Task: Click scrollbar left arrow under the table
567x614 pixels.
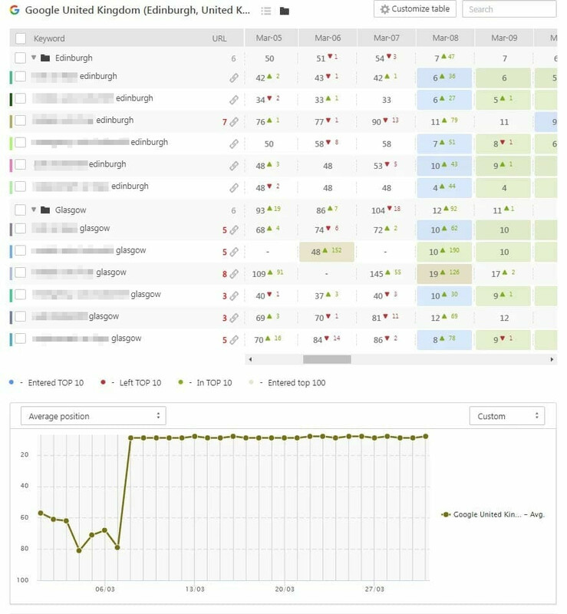Action: 250,359
